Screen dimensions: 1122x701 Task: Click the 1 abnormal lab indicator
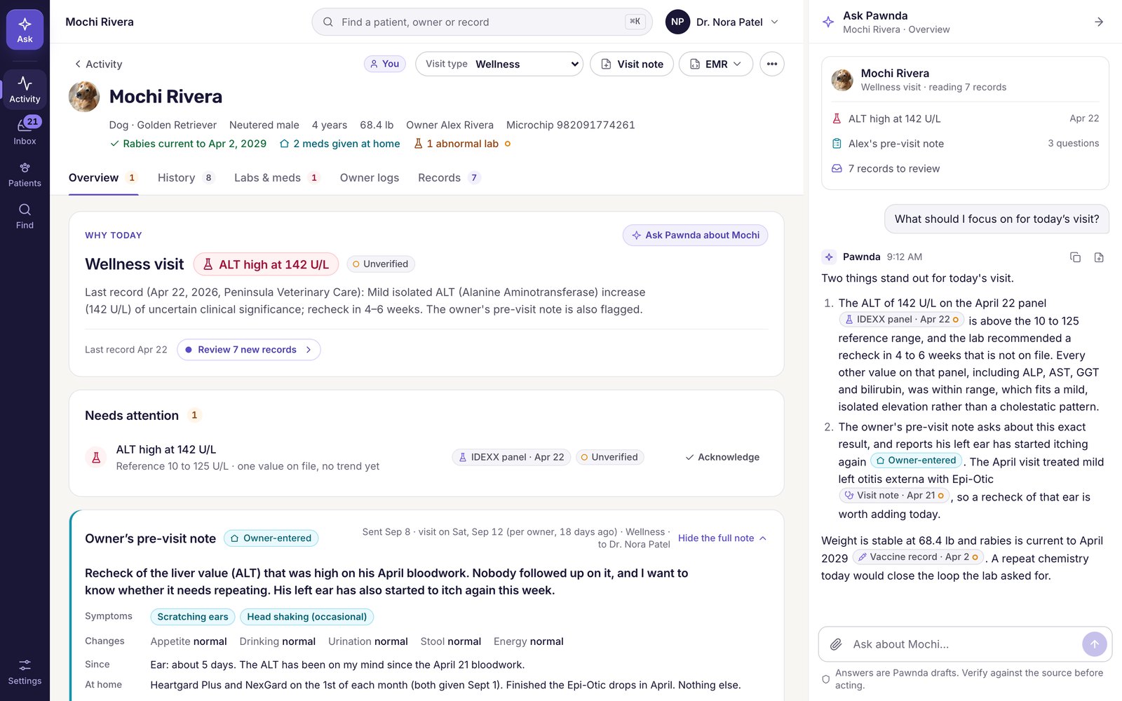pos(462,144)
